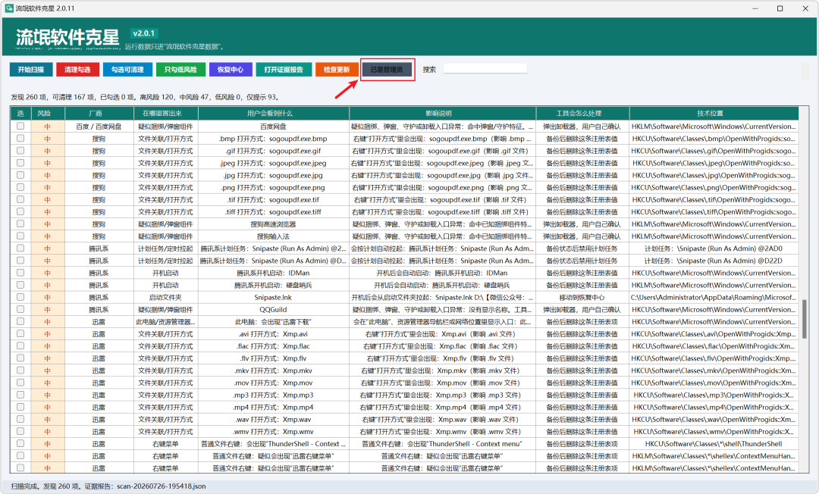Select the cell '.tiff 打开方式: sogoupdf.exe.tiff'
The height and width of the screenshot is (494, 819).
(273, 212)
